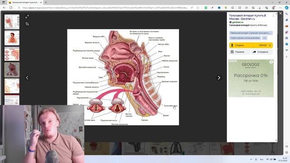Open the ad info icon on GEOLOG2 banner
The height and width of the screenshot is (163, 290).
tap(271, 62)
